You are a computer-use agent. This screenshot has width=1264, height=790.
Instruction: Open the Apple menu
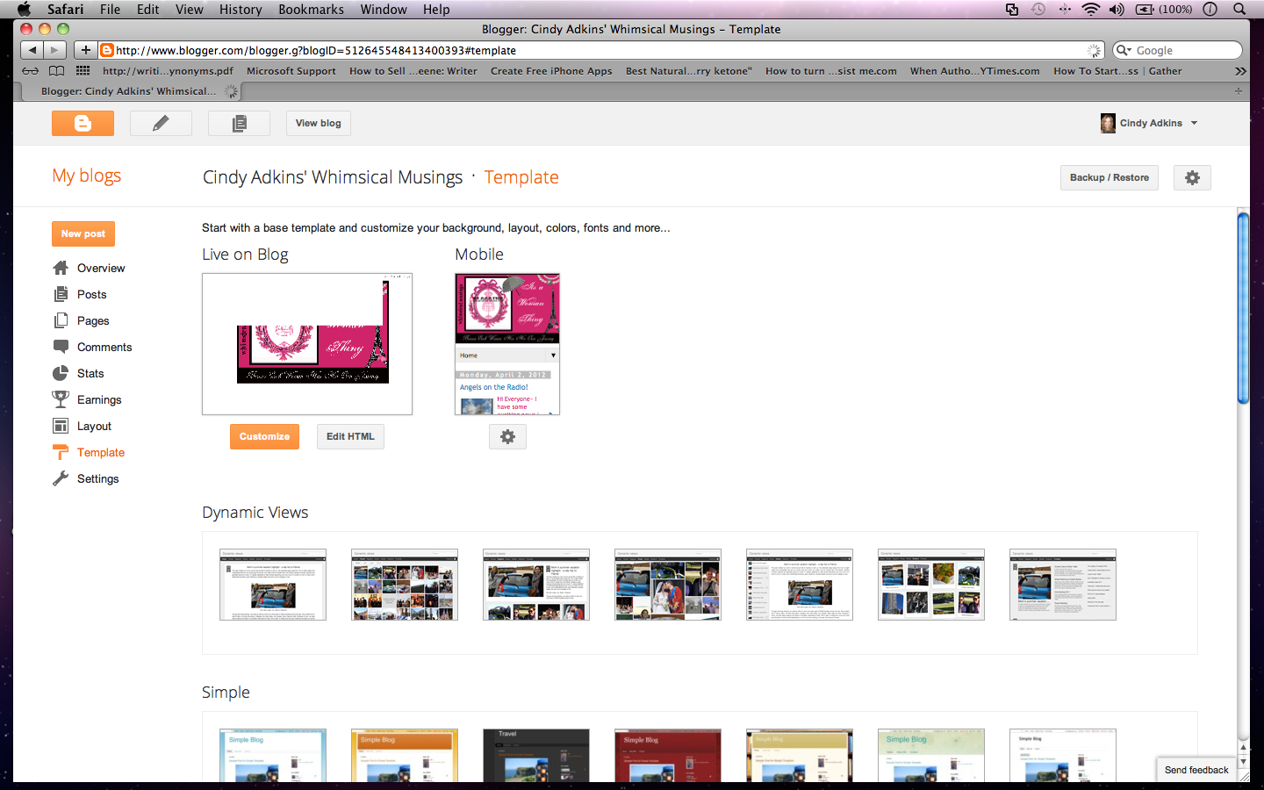pos(24,10)
